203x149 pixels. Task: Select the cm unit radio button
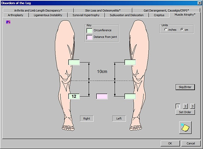point(182,30)
